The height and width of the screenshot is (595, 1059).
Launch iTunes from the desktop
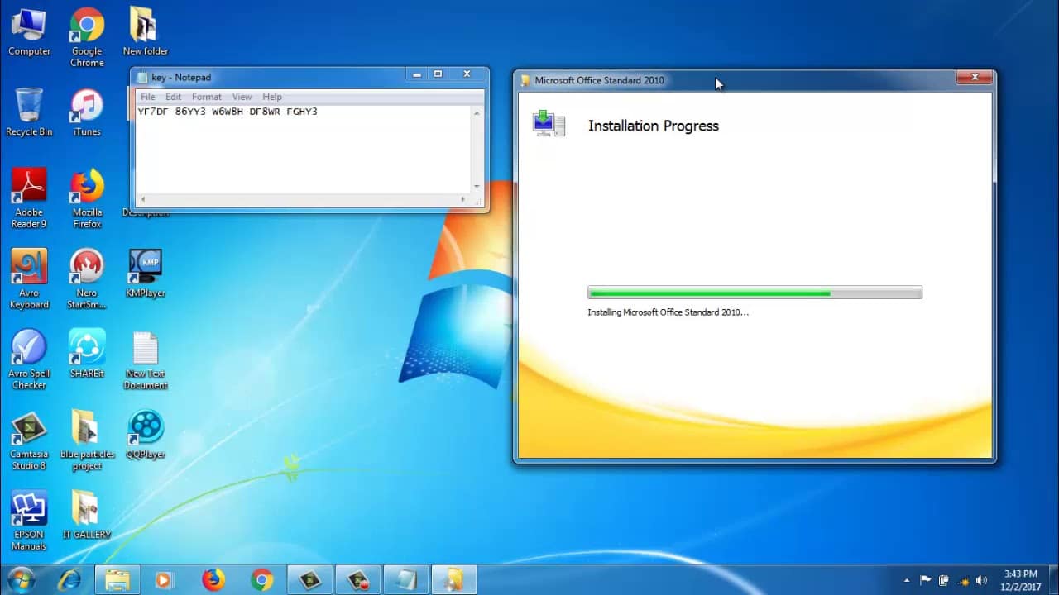click(x=87, y=112)
